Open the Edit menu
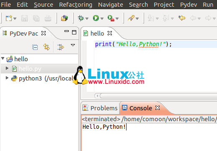 tap(22, 5)
